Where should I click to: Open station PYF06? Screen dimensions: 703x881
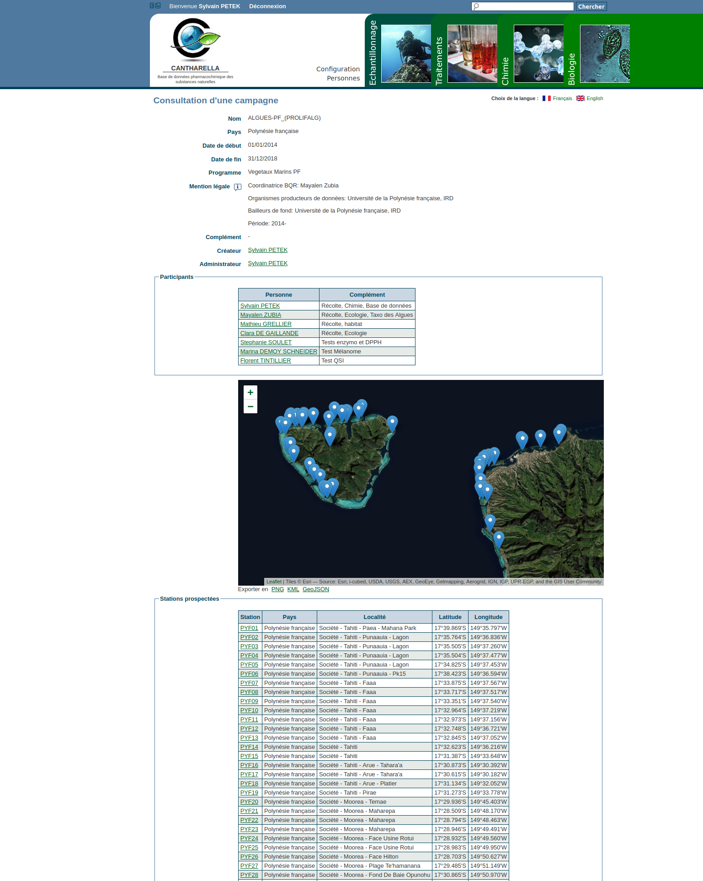[x=249, y=674]
